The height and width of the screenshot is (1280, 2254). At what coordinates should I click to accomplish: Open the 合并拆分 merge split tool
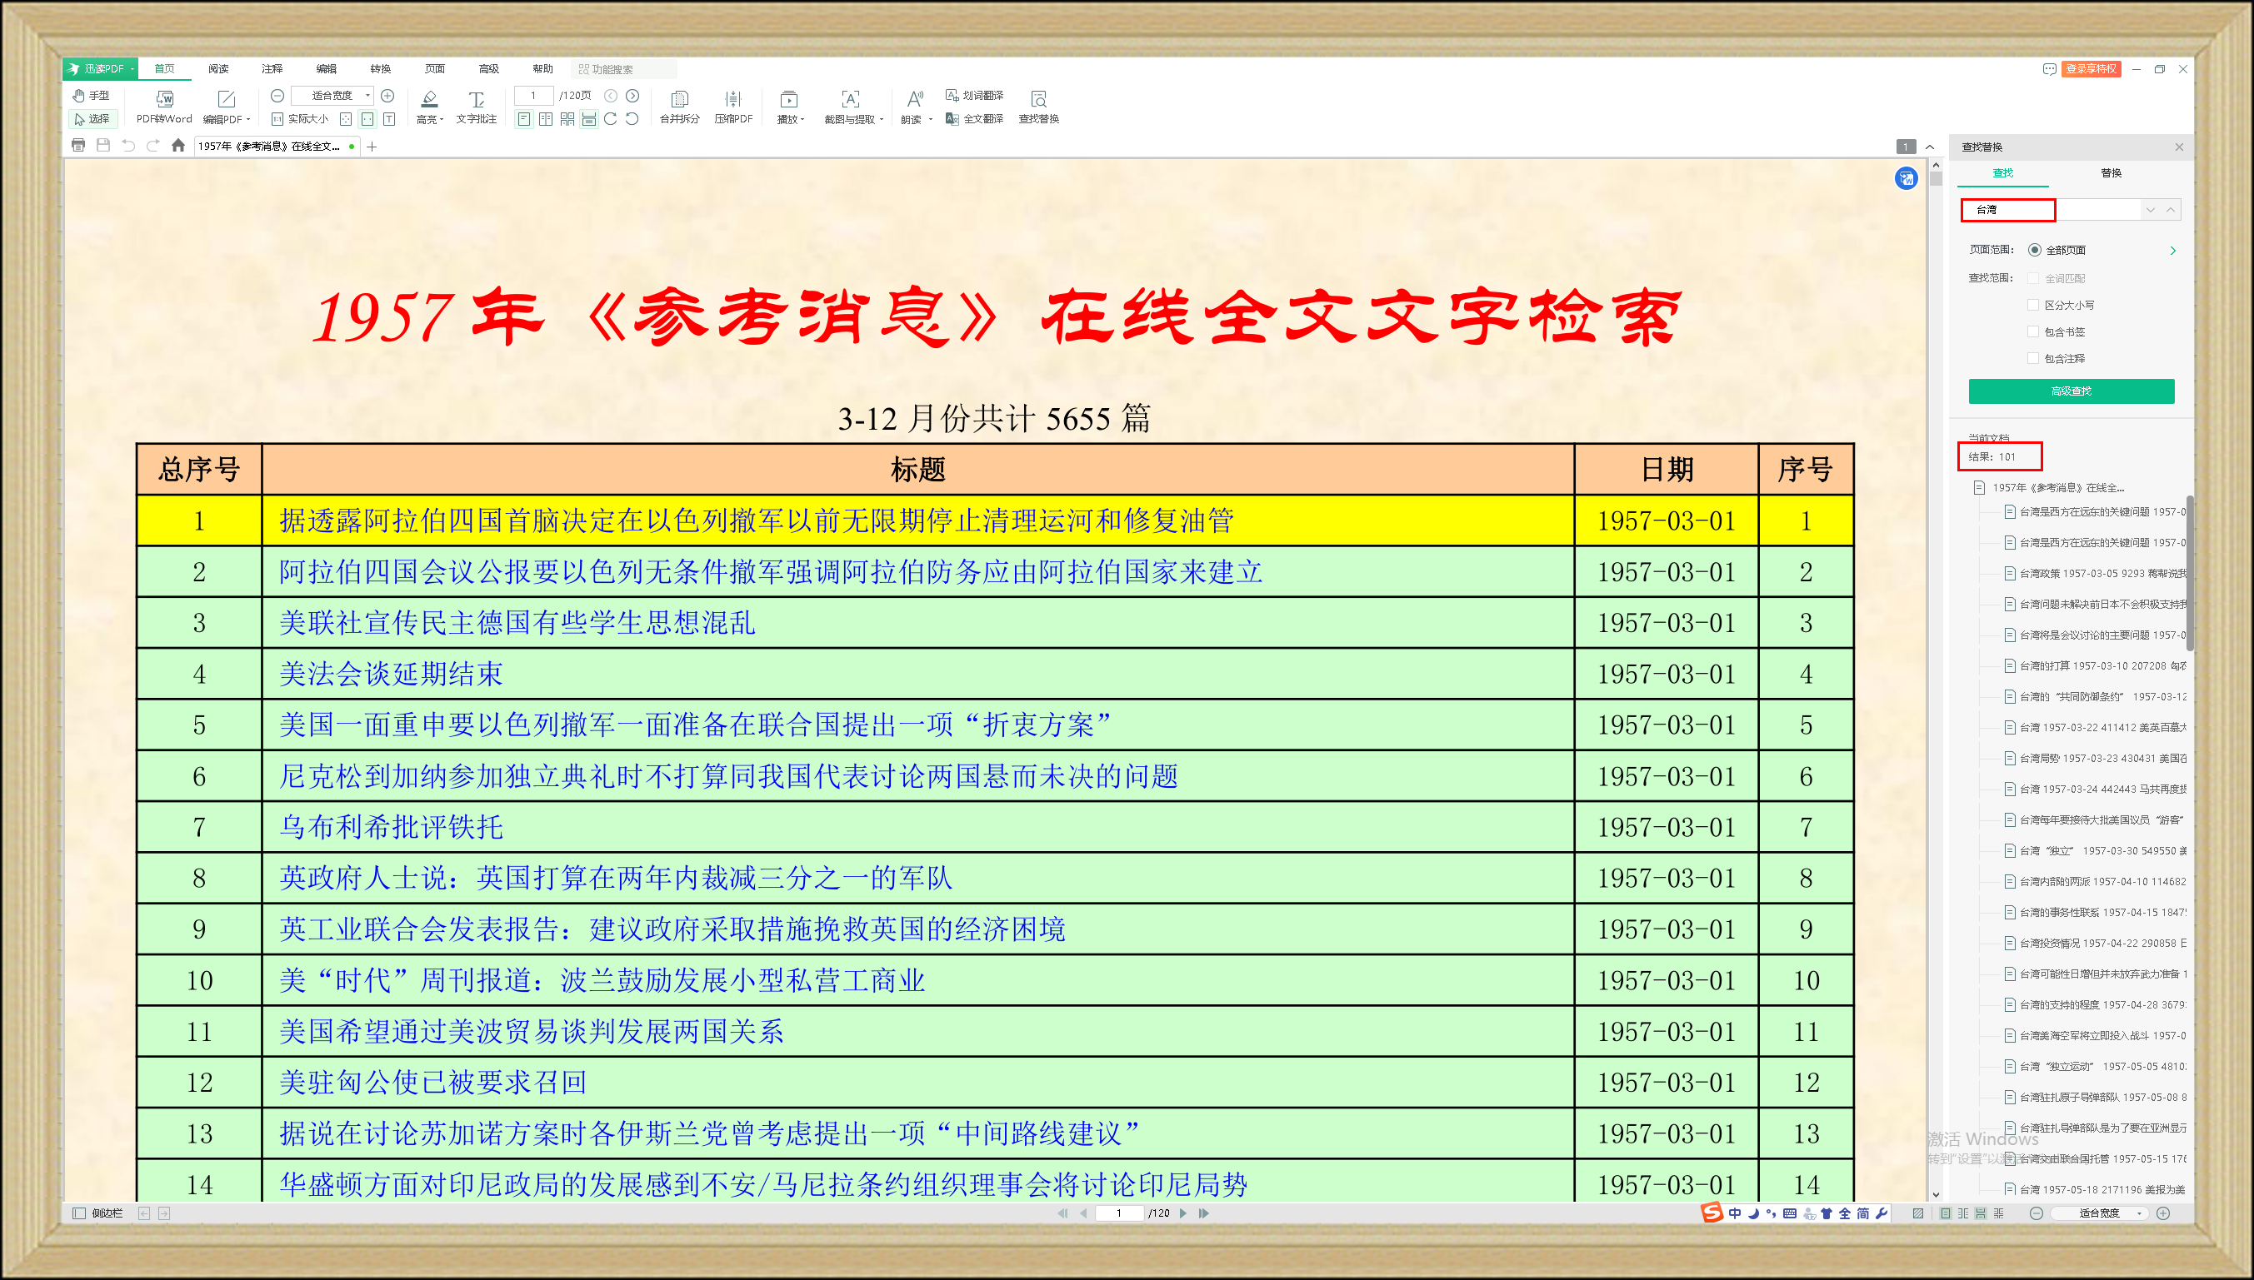click(679, 99)
